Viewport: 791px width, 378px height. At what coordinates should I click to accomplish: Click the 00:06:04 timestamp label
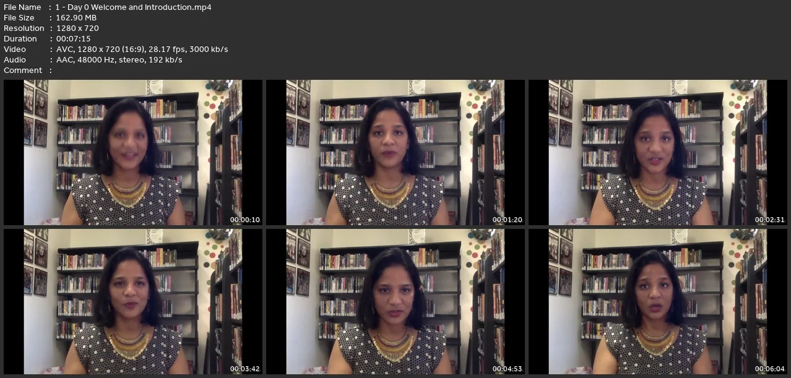click(x=769, y=369)
